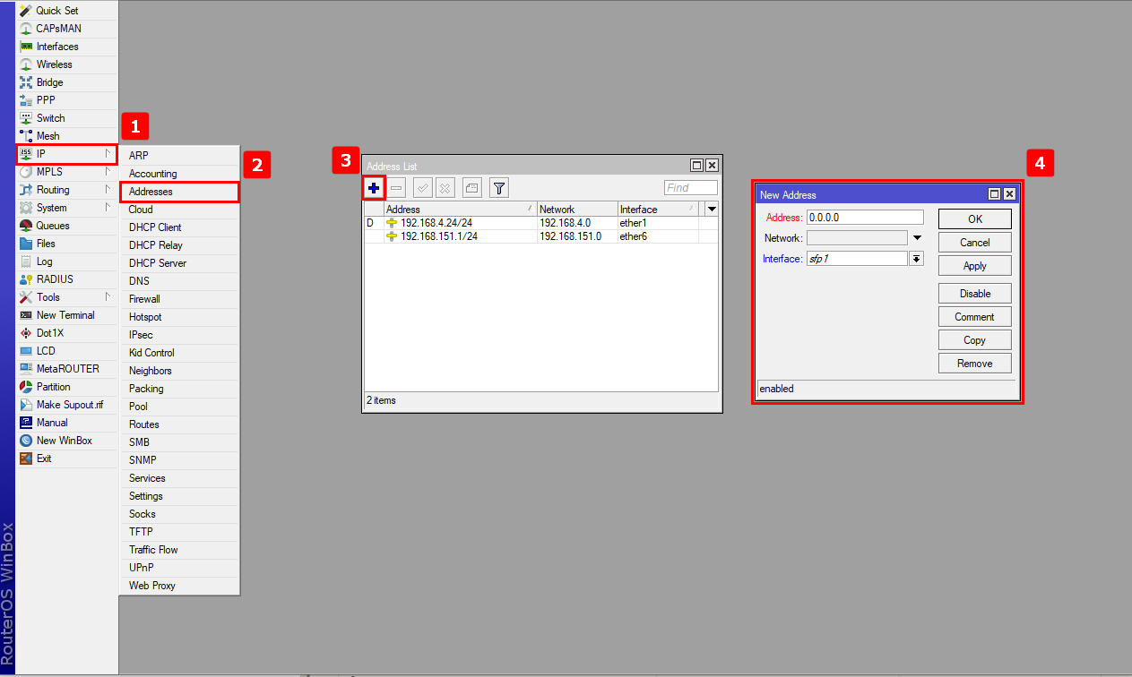The width and height of the screenshot is (1132, 677).
Task: Open DHCP Server from the IP submenu
Action: [x=157, y=263]
